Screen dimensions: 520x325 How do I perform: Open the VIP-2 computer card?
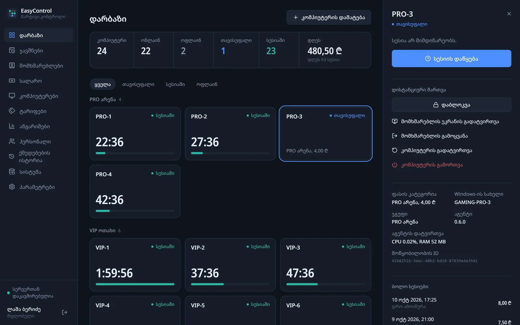point(230,265)
